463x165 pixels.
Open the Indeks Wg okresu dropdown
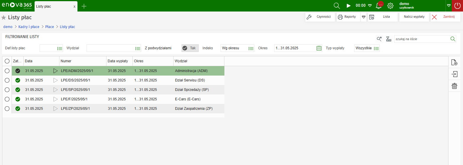point(251,48)
